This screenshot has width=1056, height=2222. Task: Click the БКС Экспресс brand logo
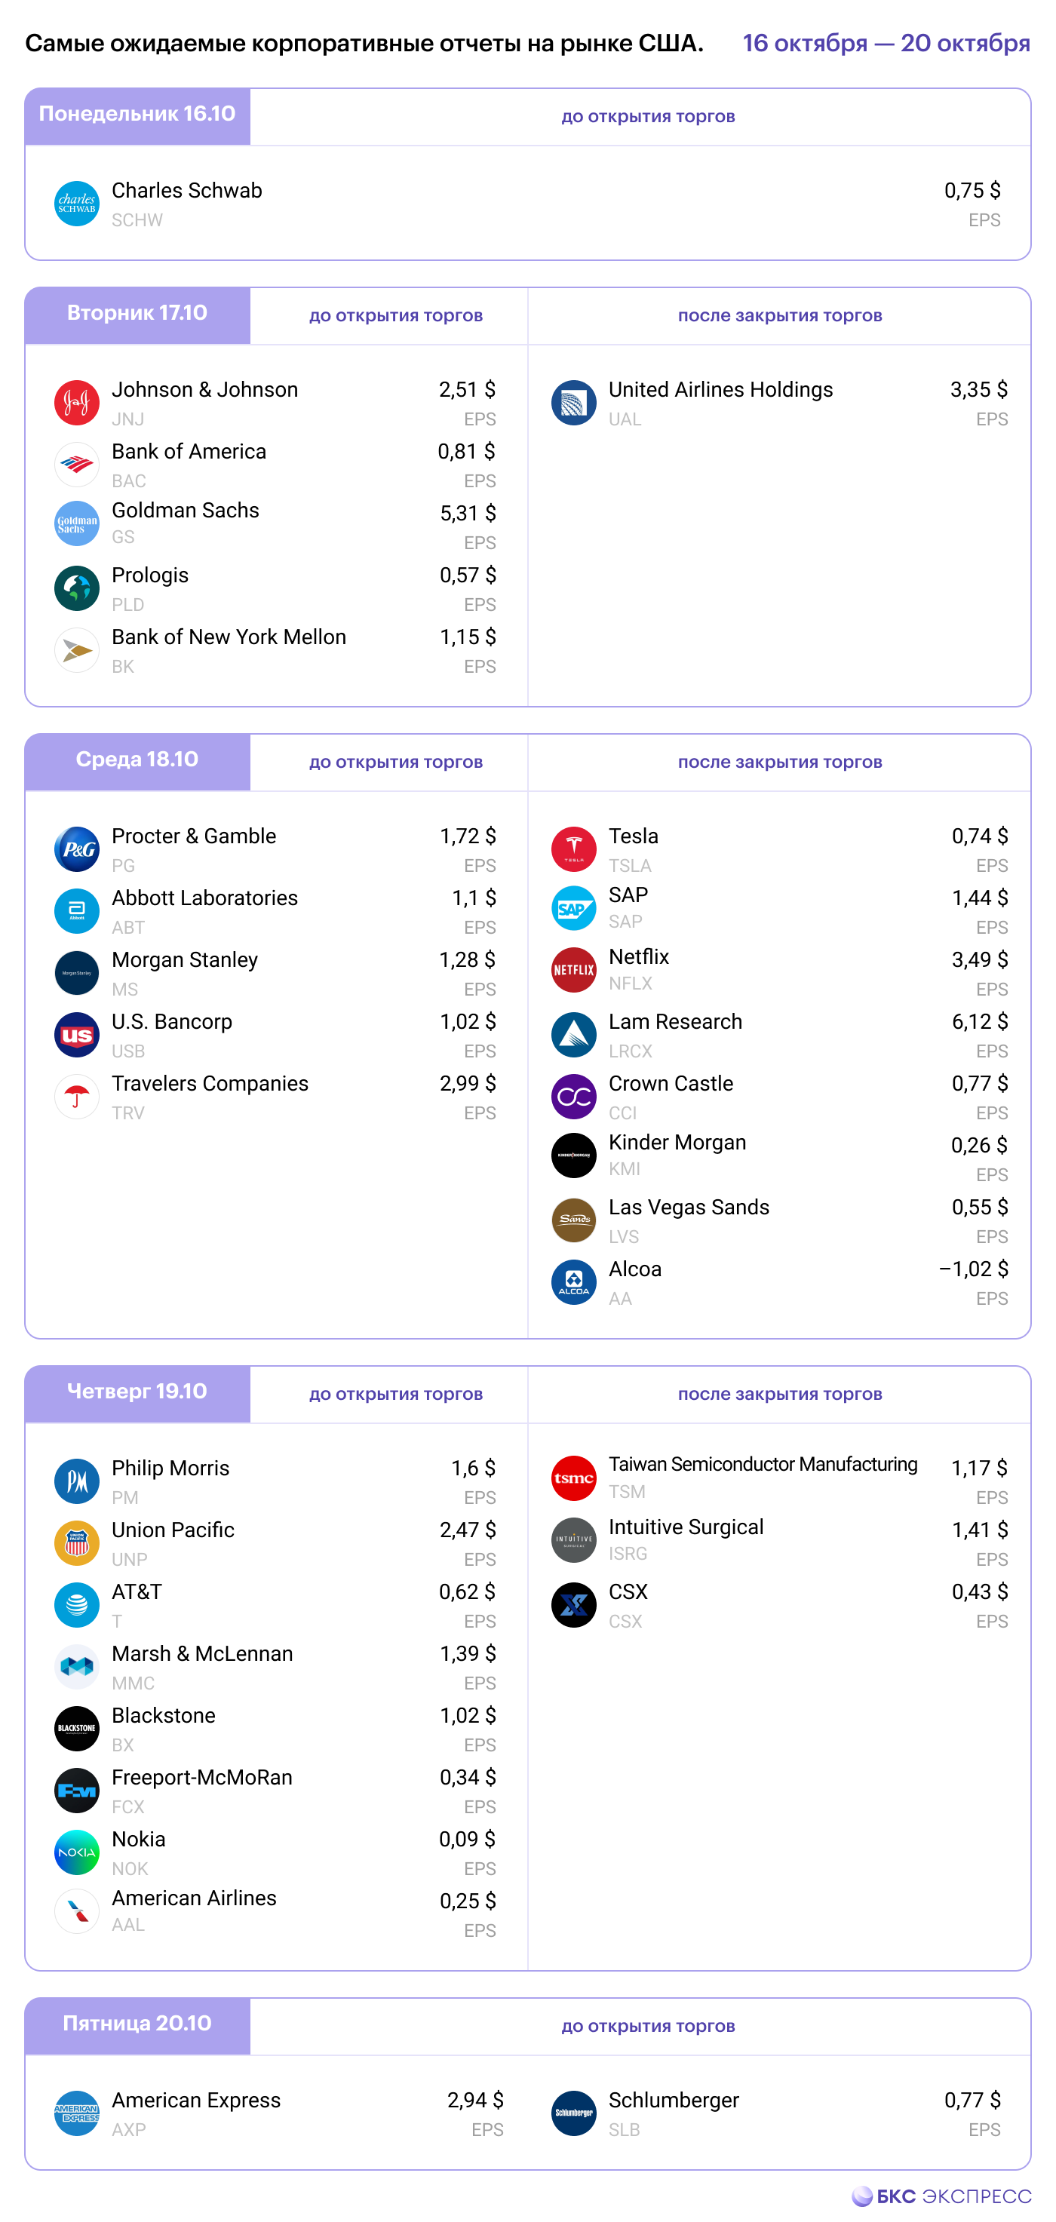pos(941,2197)
